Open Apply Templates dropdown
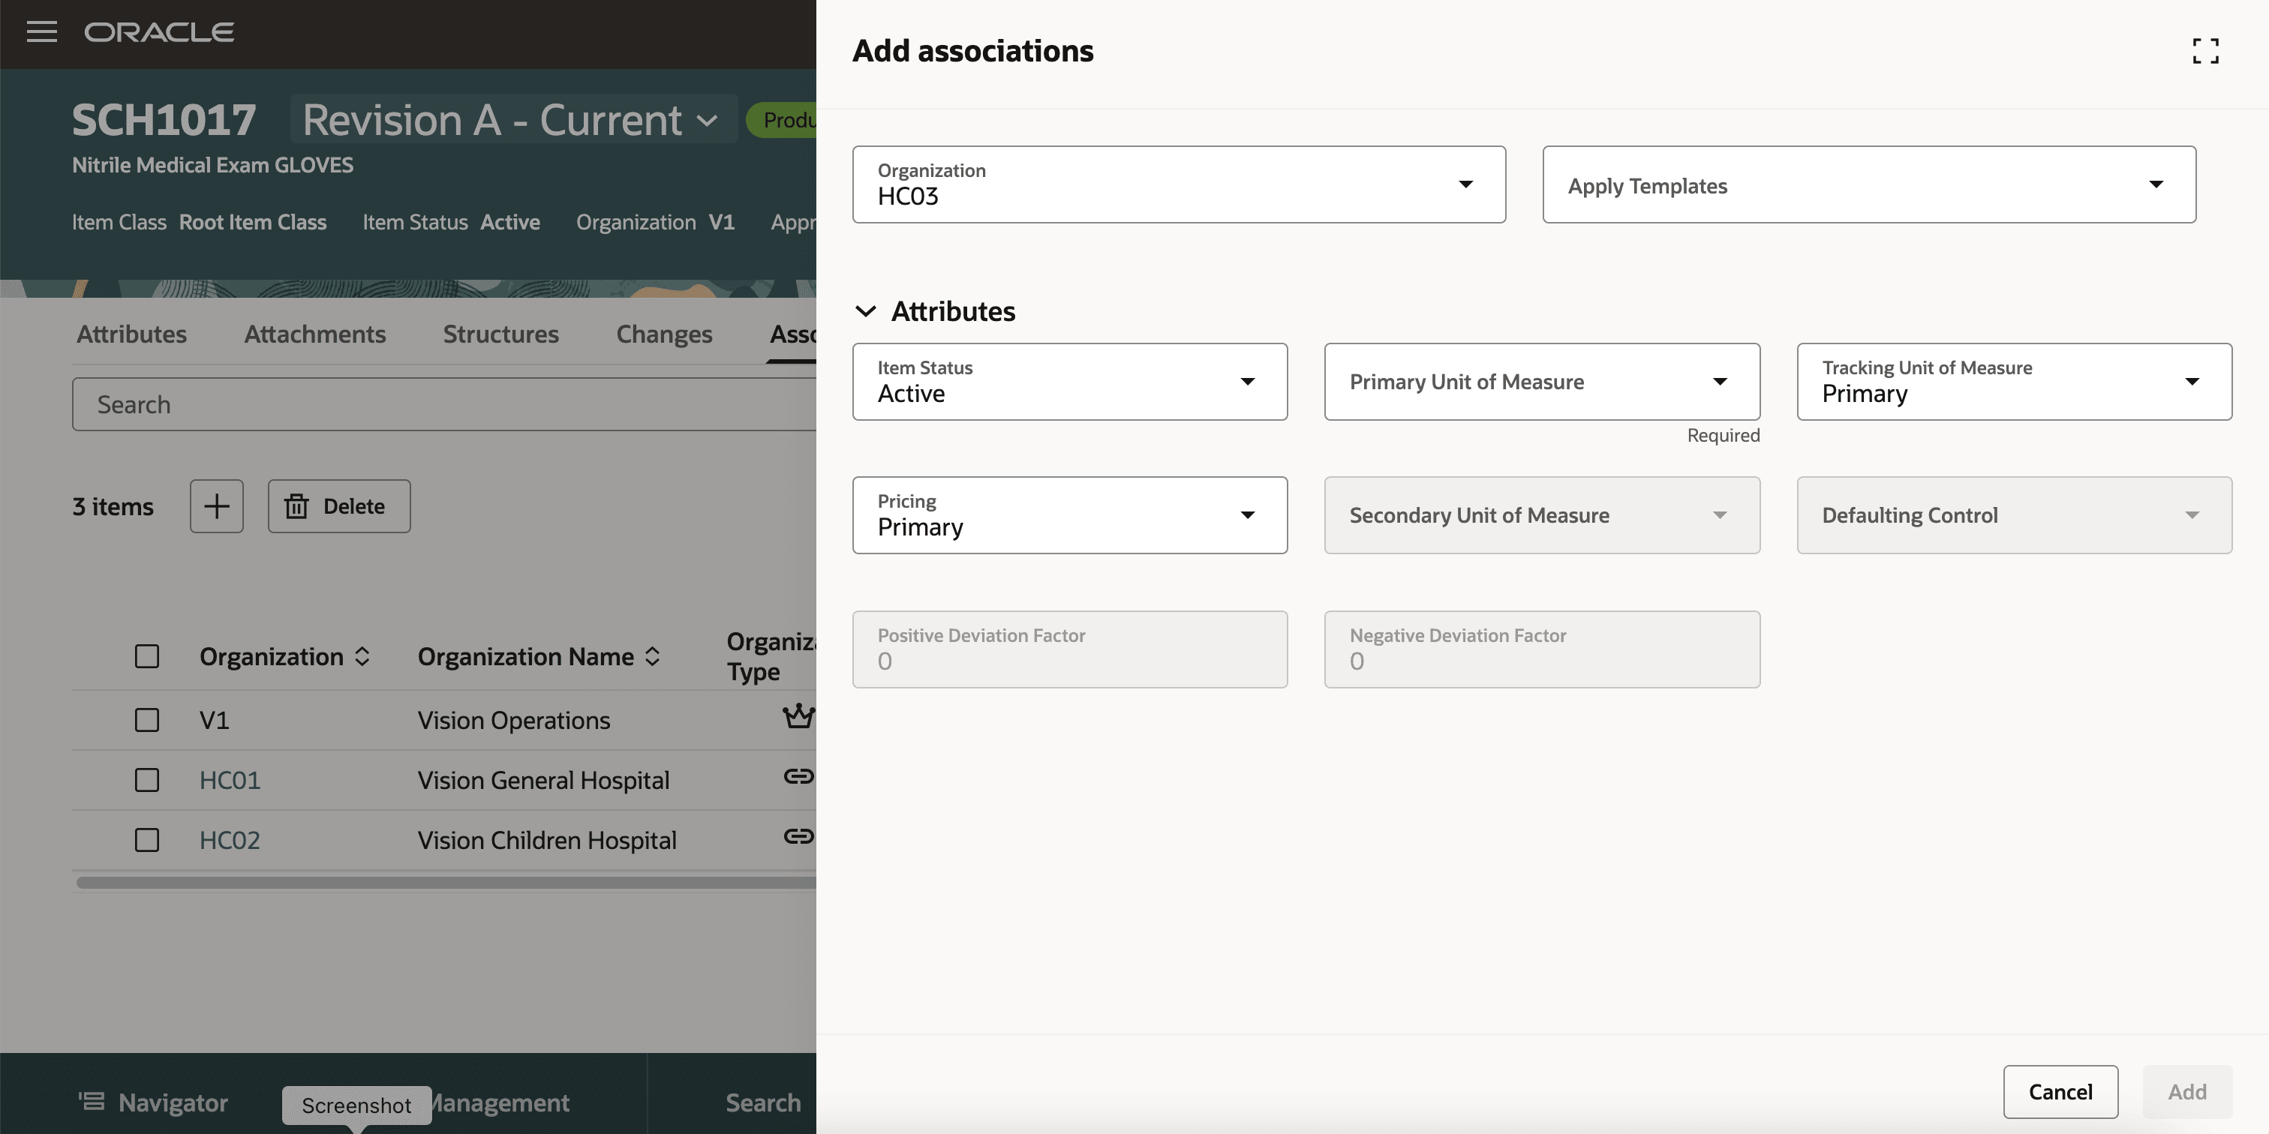This screenshot has width=2269, height=1134. [1868, 185]
